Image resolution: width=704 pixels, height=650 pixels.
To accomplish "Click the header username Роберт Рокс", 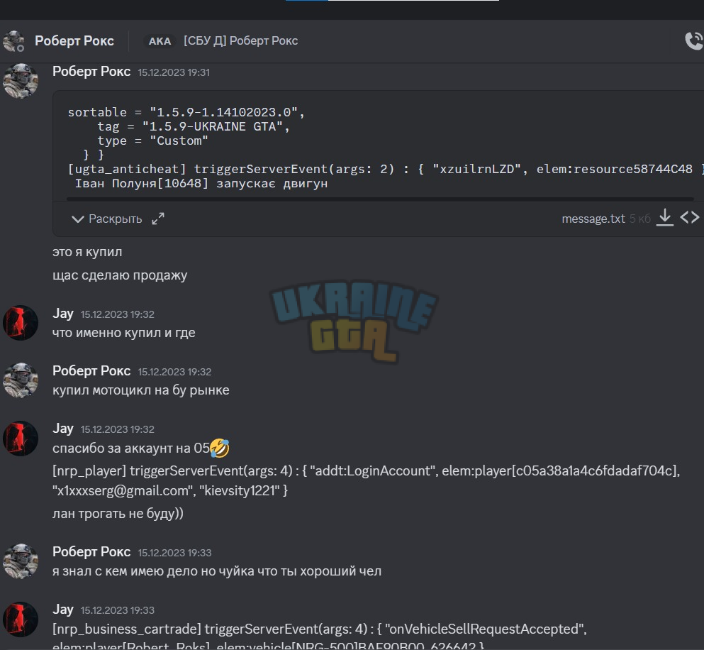I will [x=74, y=41].
